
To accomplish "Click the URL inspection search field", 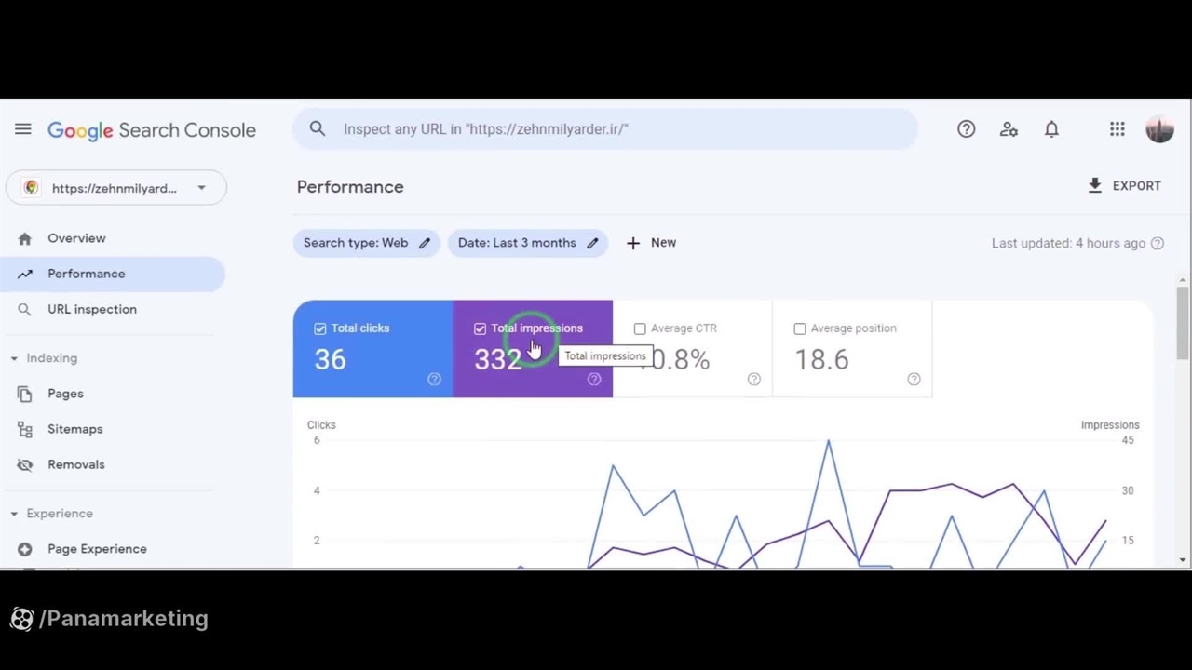I will pyautogui.click(x=605, y=129).
